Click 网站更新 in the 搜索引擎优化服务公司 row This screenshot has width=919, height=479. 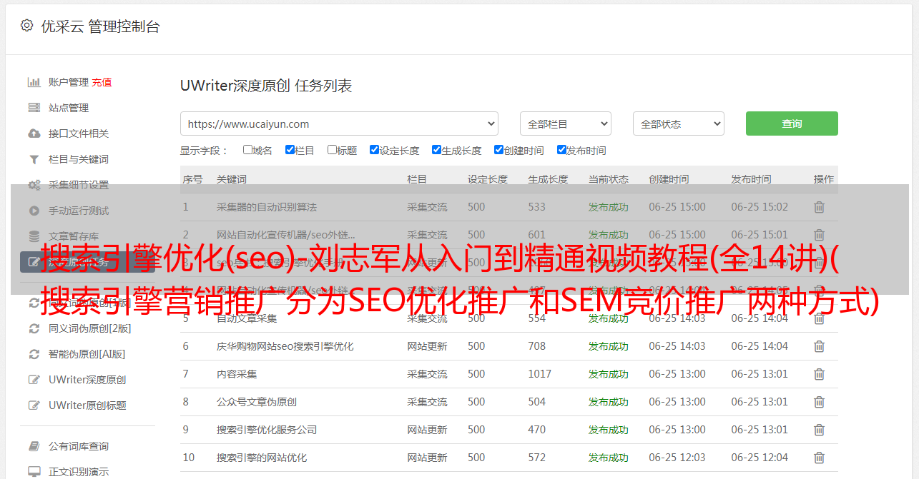[x=427, y=430]
